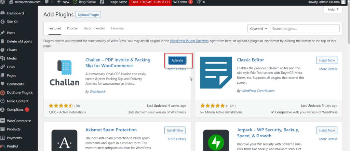Open comments bubble icon in admin bar

pyautogui.click(x=47, y=2)
